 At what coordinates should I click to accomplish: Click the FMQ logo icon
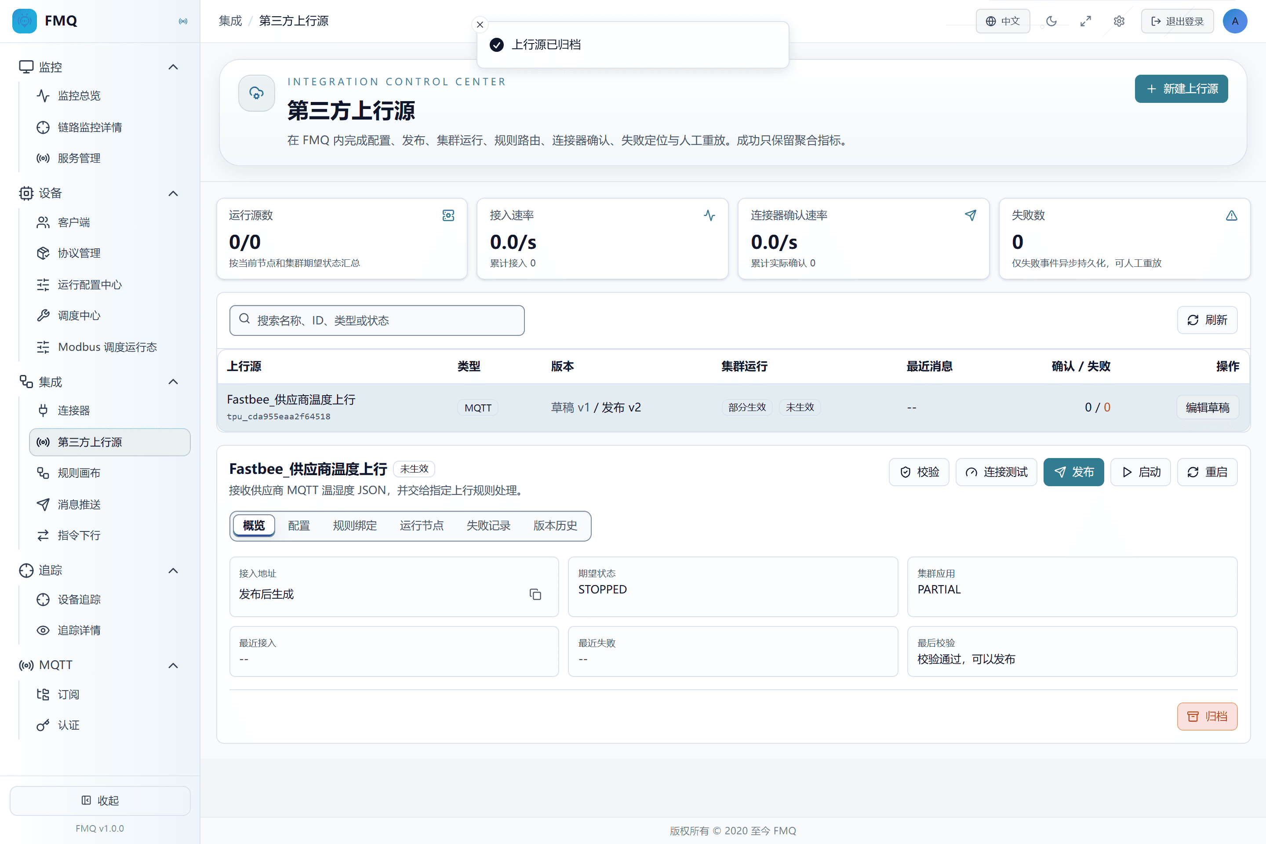[x=25, y=21]
